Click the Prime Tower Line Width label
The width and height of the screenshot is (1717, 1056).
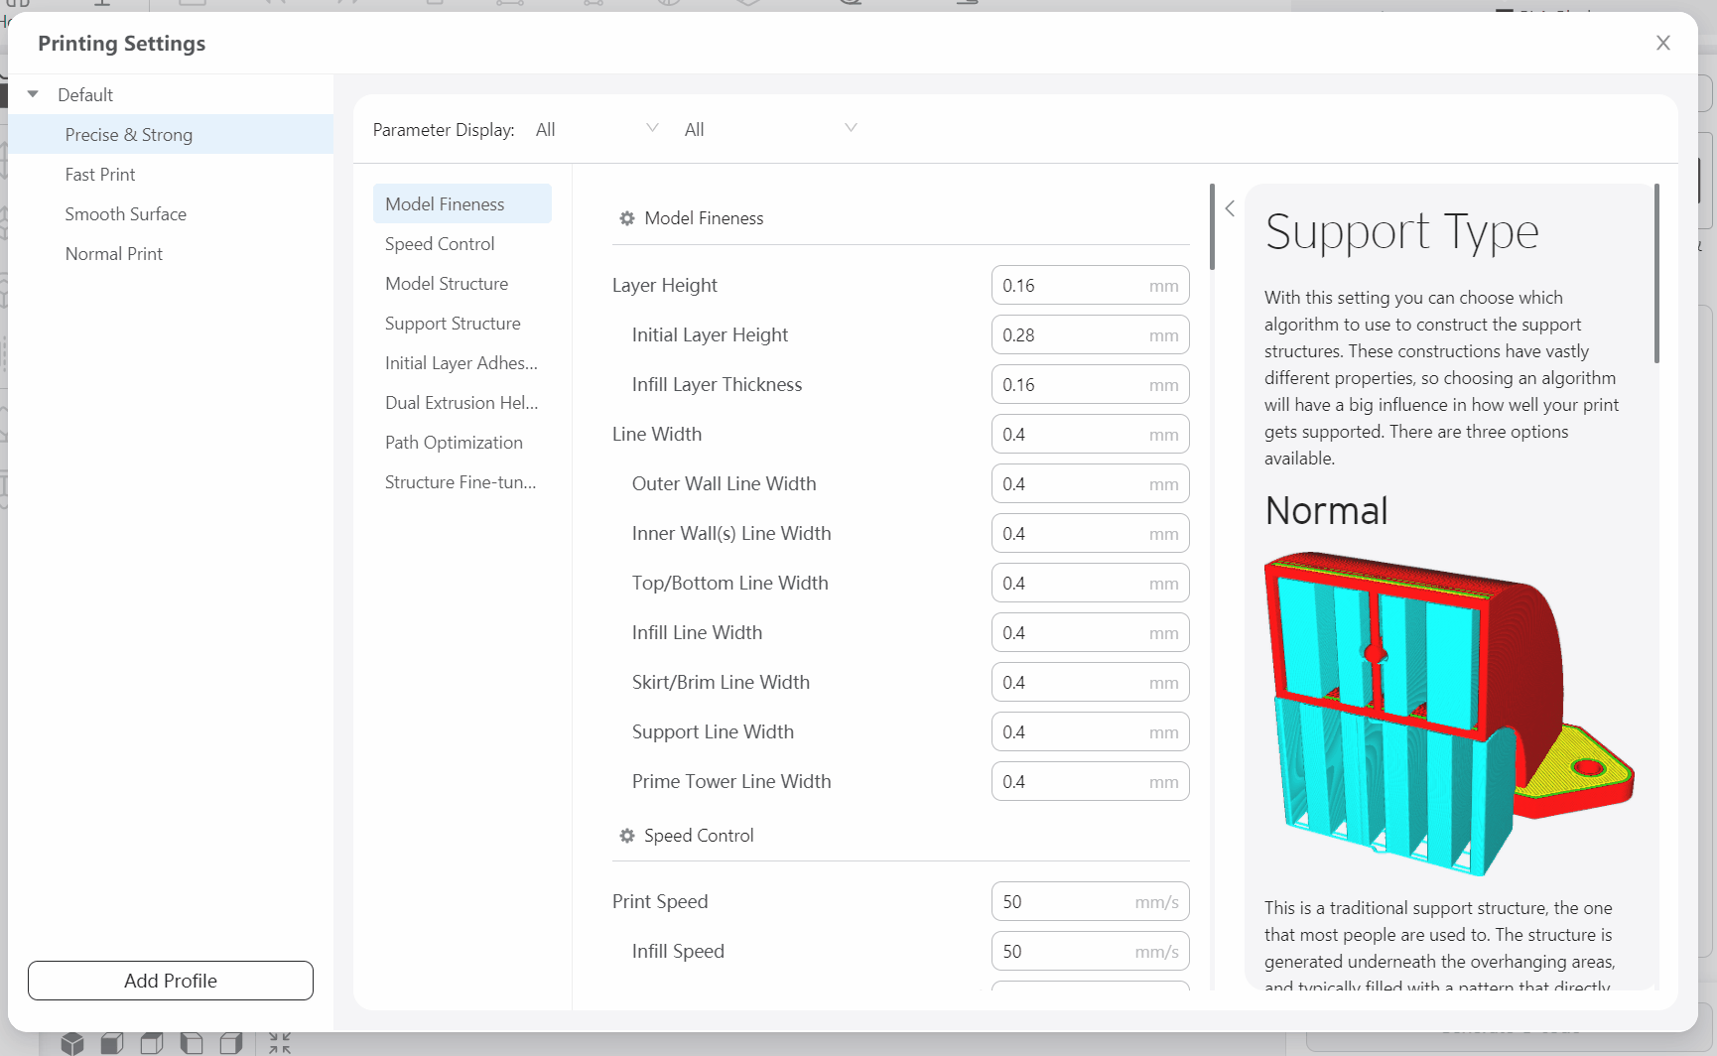pyautogui.click(x=731, y=781)
